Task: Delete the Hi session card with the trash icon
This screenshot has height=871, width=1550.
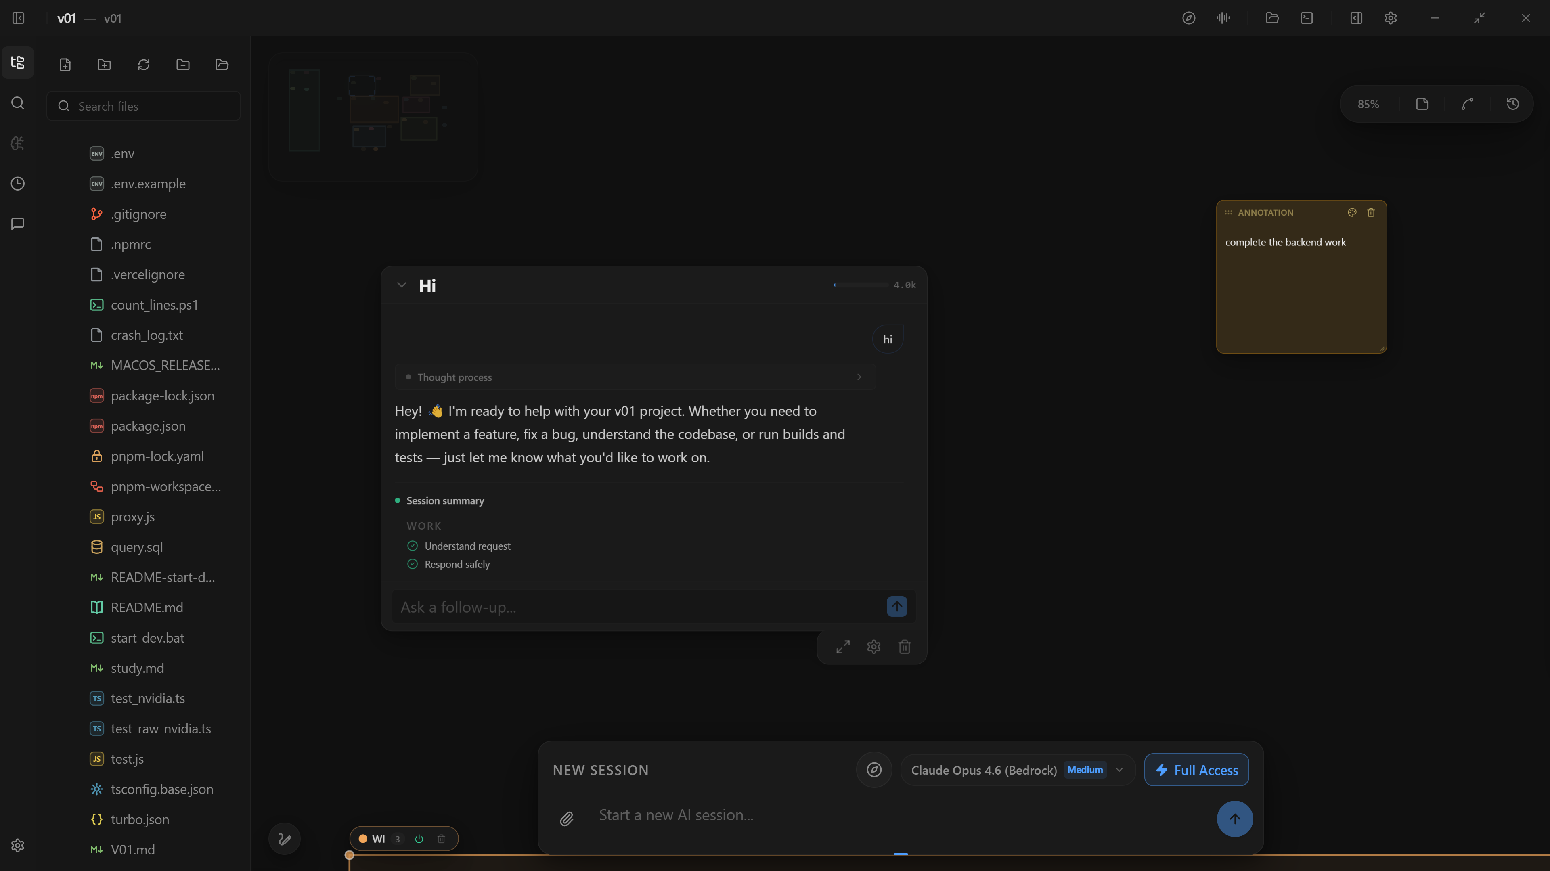Action: tap(904, 647)
